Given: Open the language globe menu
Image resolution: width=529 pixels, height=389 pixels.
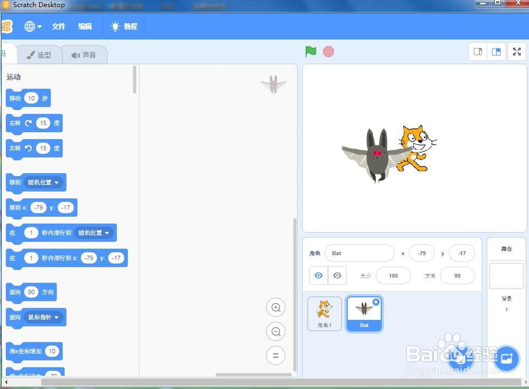Looking at the screenshot, I should pos(33,26).
